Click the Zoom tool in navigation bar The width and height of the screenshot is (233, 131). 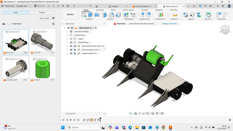[x=144, y=113]
